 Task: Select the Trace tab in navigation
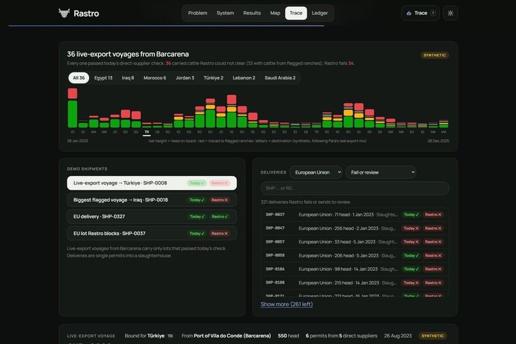click(296, 13)
